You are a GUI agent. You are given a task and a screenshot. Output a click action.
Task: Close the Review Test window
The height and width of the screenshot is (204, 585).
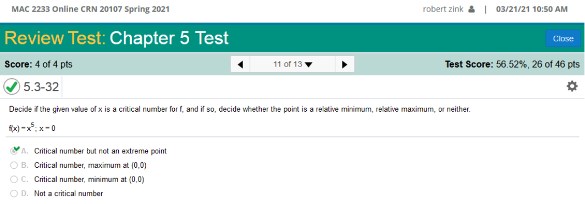(563, 38)
